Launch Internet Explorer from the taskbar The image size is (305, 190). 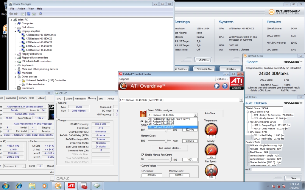click(19, 186)
